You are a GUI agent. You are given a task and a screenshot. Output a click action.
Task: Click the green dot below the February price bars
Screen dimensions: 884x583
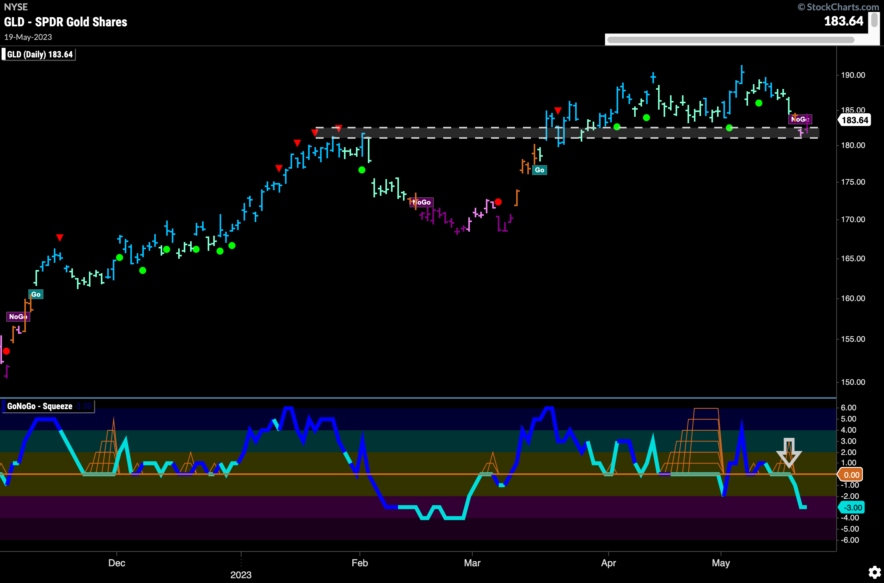(x=362, y=170)
